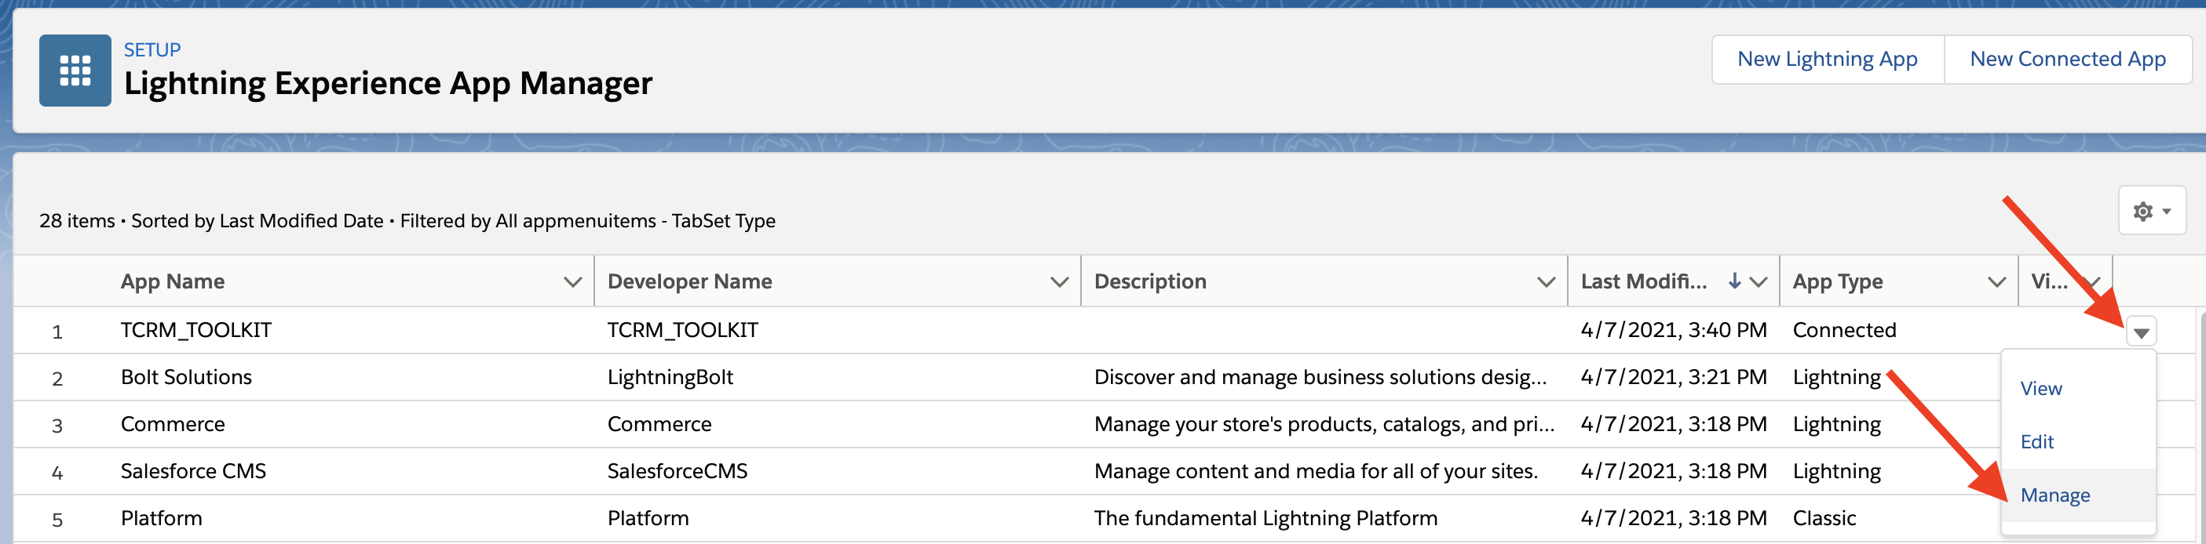Open the Description column chevron menu
The height and width of the screenshot is (544, 2206).
[1545, 281]
